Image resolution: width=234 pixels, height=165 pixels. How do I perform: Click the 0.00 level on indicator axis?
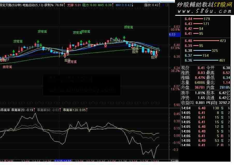[177, 136]
